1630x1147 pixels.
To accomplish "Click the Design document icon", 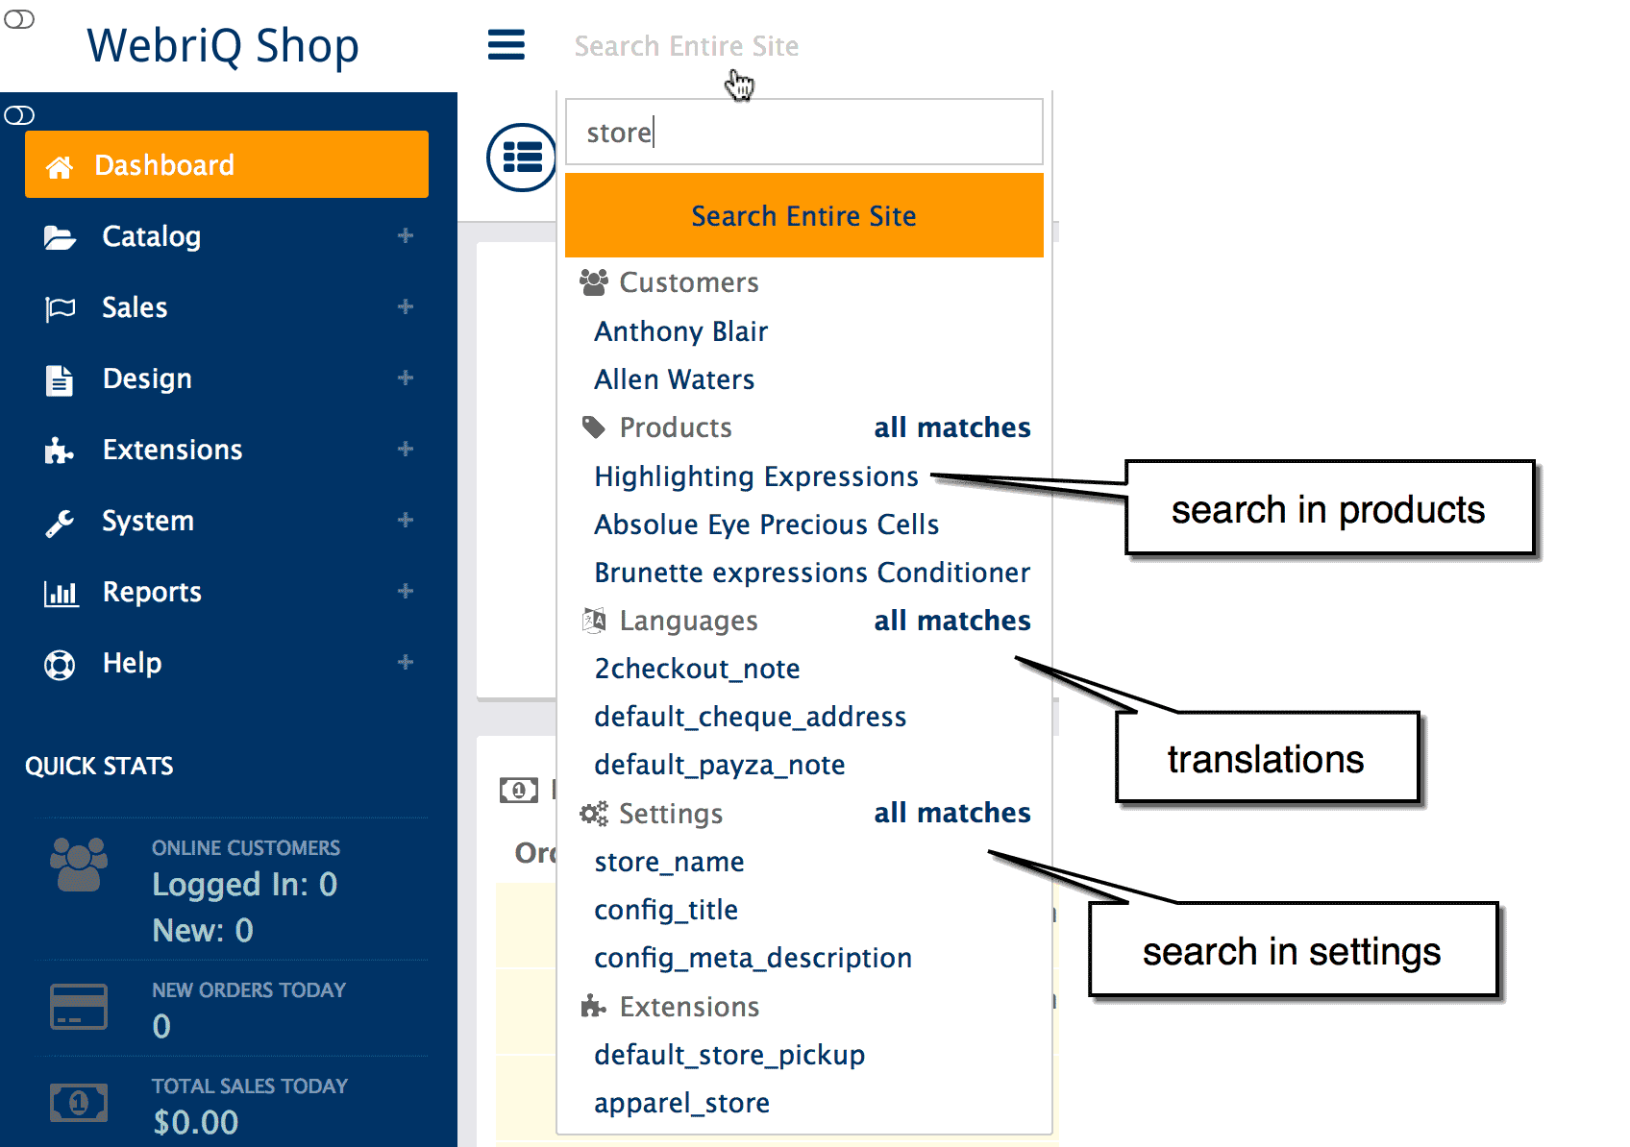I will pyautogui.click(x=60, y=379).
